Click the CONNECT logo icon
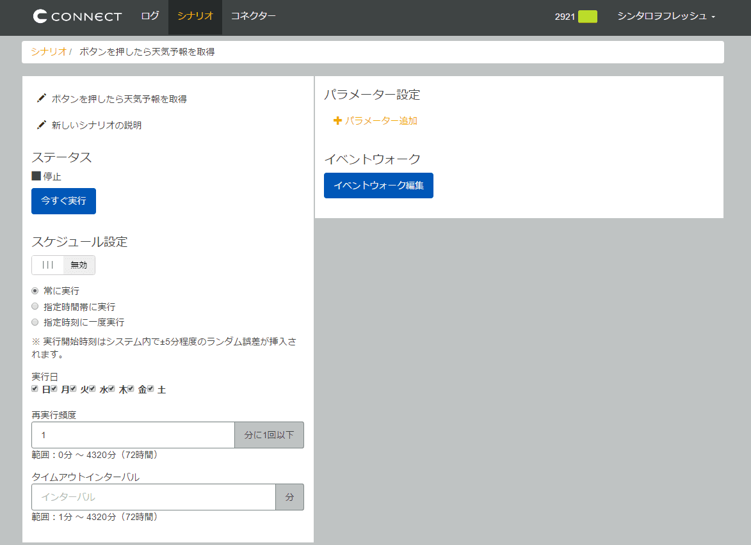Image resolution: width=751 pixels, height=545 pixels. (x=40, y=17)
